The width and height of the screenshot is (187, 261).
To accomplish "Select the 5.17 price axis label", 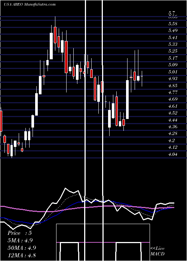I will (x=173, y=58).
